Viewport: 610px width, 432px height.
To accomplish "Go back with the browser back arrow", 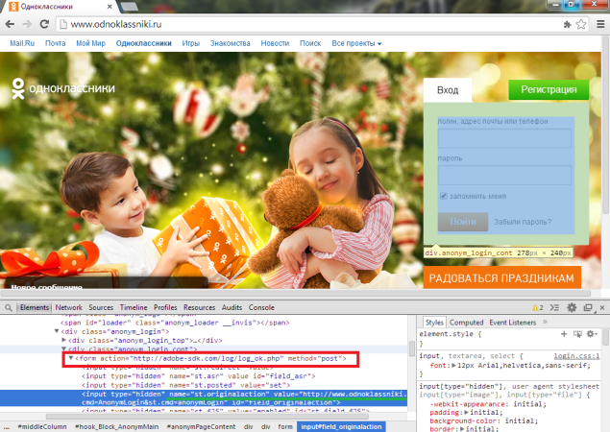I will click(x=10, y=24).
